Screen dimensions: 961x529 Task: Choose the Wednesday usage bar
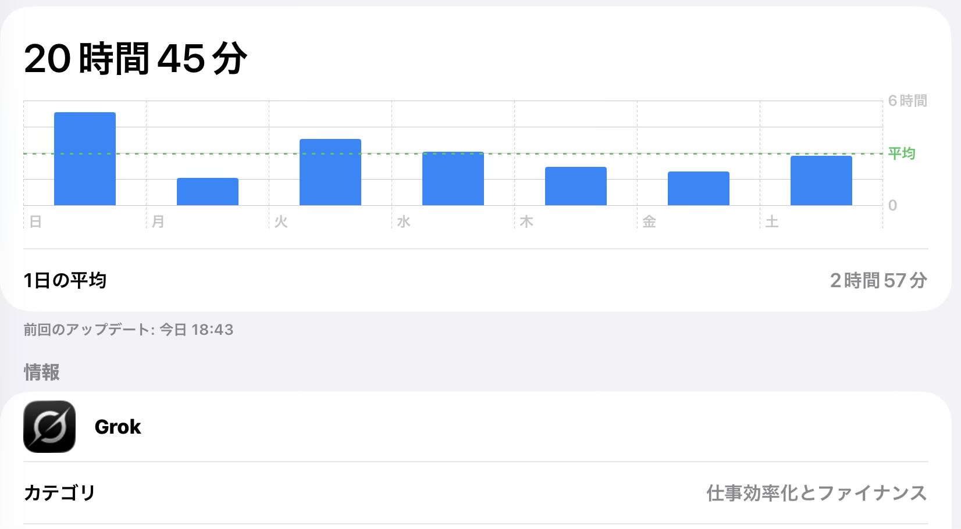(x=453, y=178)
